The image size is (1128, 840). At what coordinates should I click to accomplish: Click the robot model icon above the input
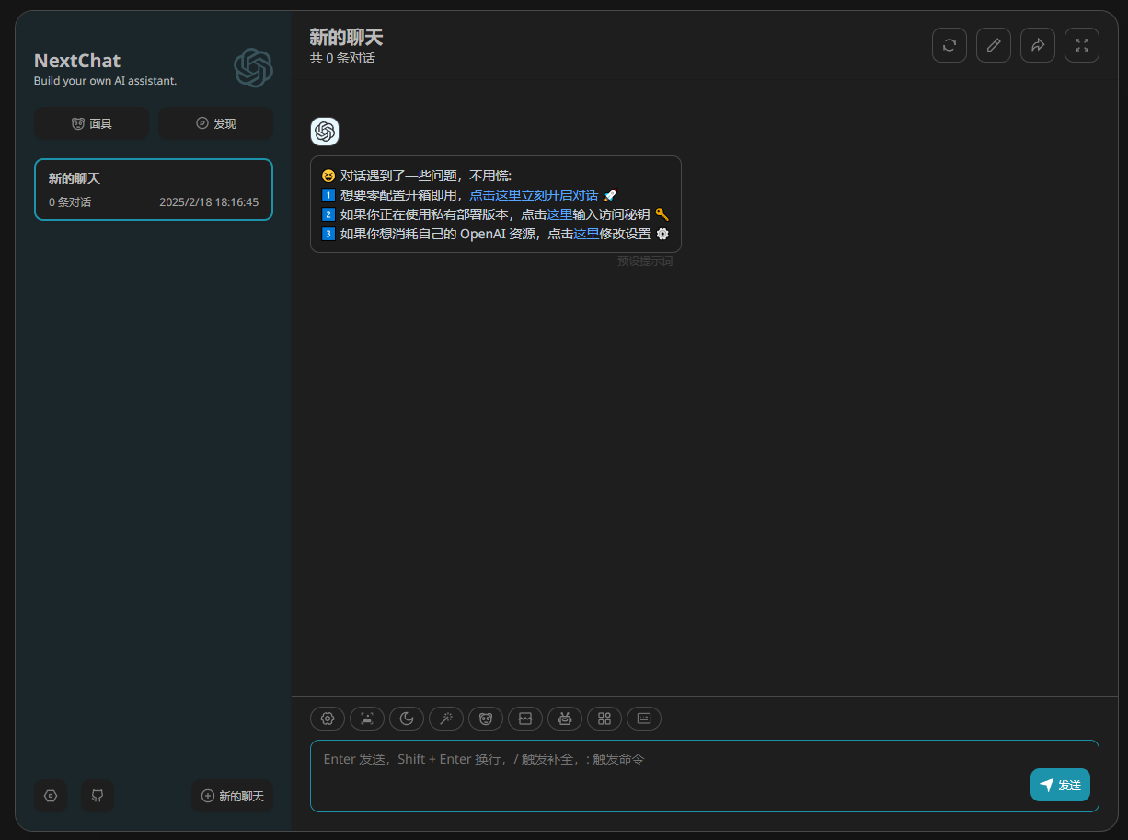point(565,719)
